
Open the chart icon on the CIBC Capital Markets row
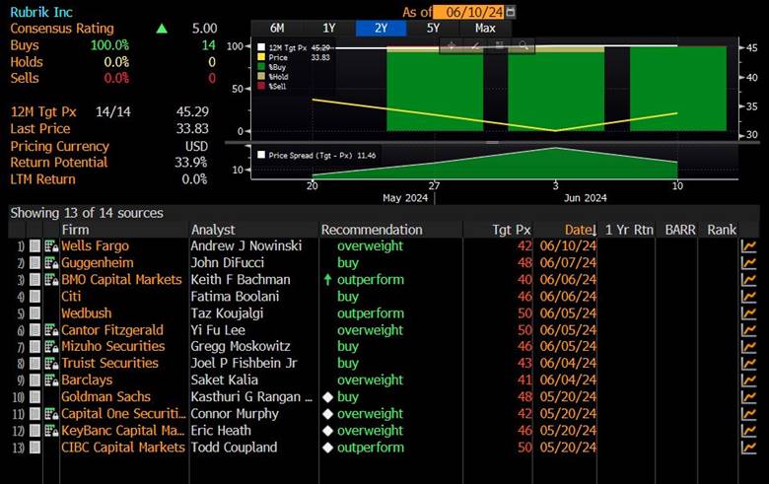[748, 448]
